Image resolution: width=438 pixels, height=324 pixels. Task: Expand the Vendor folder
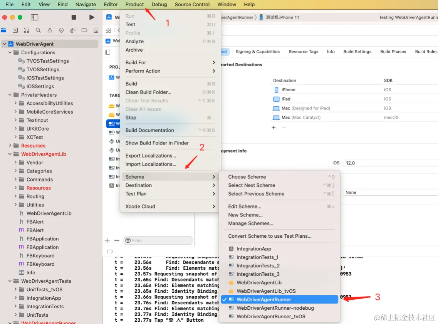[16, 163]
